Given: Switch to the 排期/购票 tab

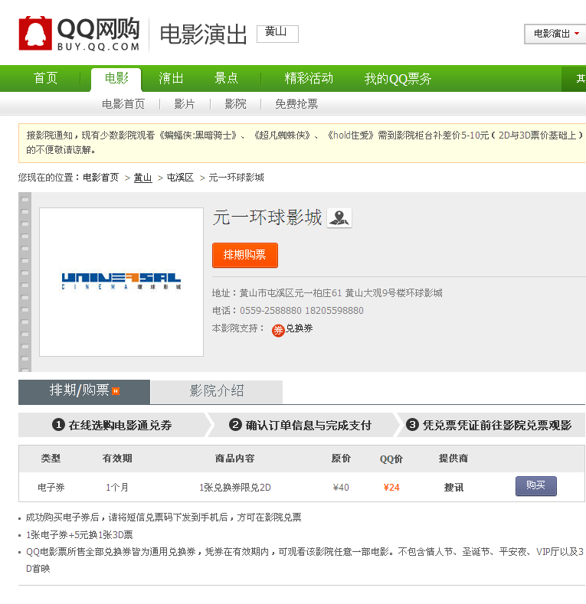Looking at the screenshot, I should [x=84, y=392].
